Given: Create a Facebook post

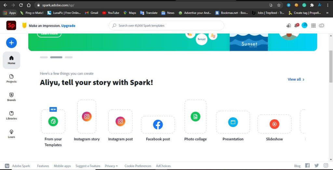Looking at the screenshot, I should [x=158, y=125].
